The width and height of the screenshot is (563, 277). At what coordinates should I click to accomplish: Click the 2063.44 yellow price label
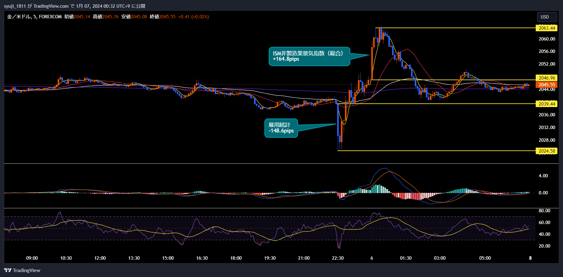[x=547, y=28]
